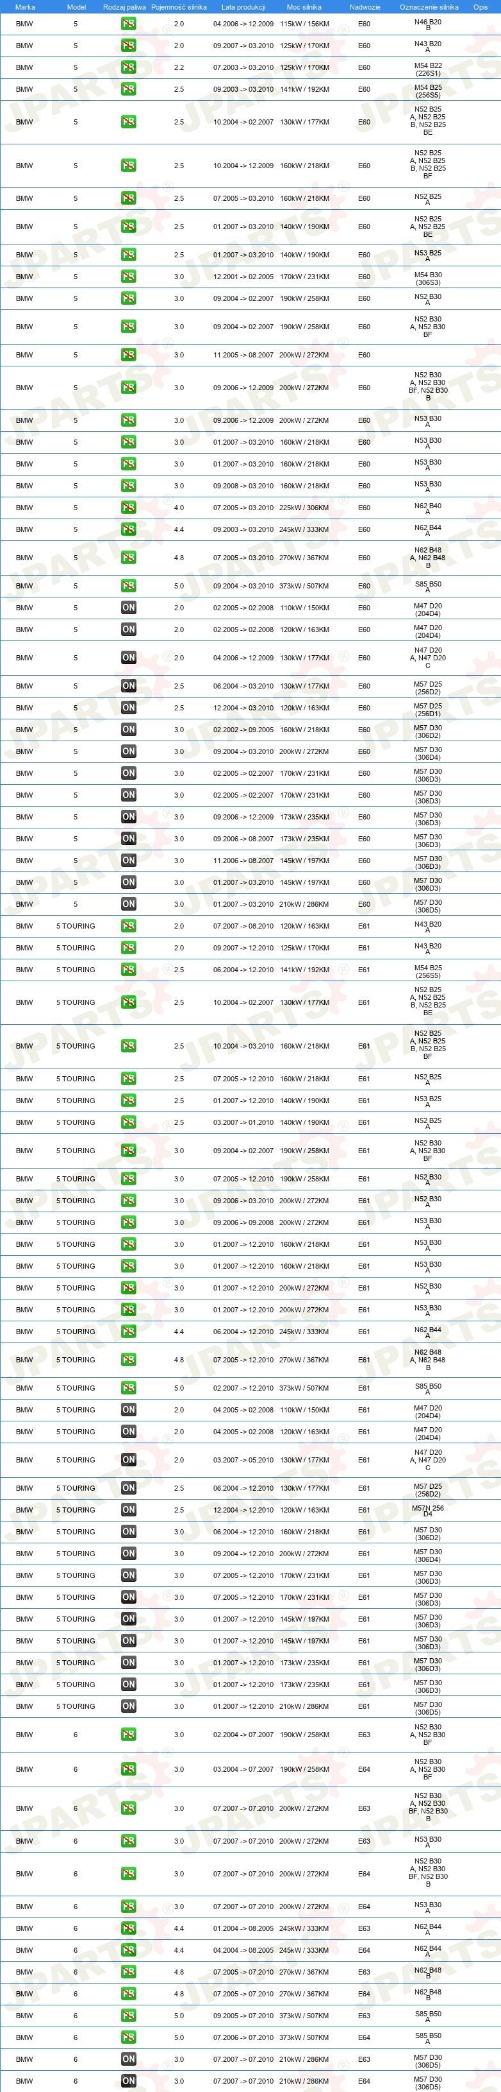This screenshot has width=501, height=2092.
Task: Click the Opis column header
Action: (480, 6)
